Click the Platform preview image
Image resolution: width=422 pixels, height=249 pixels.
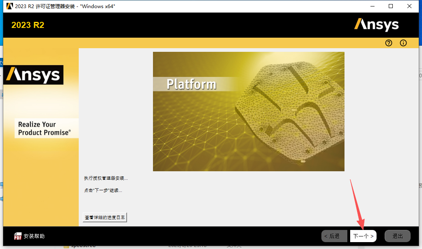(x=248, y=111)
